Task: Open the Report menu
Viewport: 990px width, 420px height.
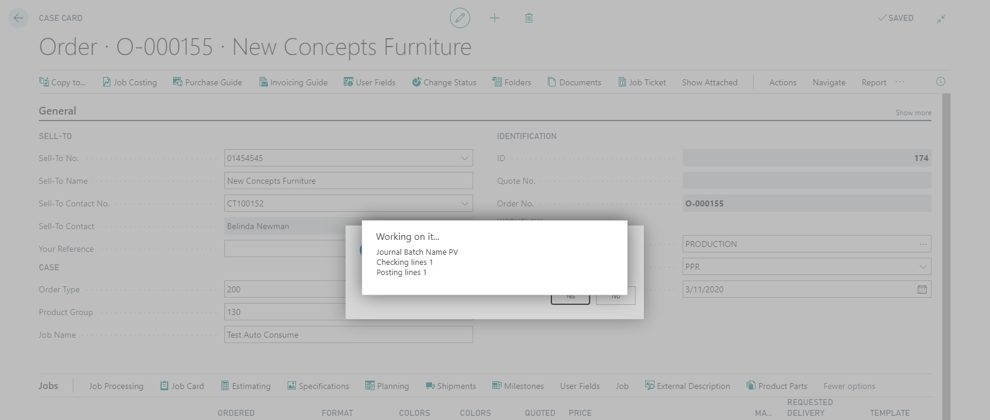Action: coord(874,82)
